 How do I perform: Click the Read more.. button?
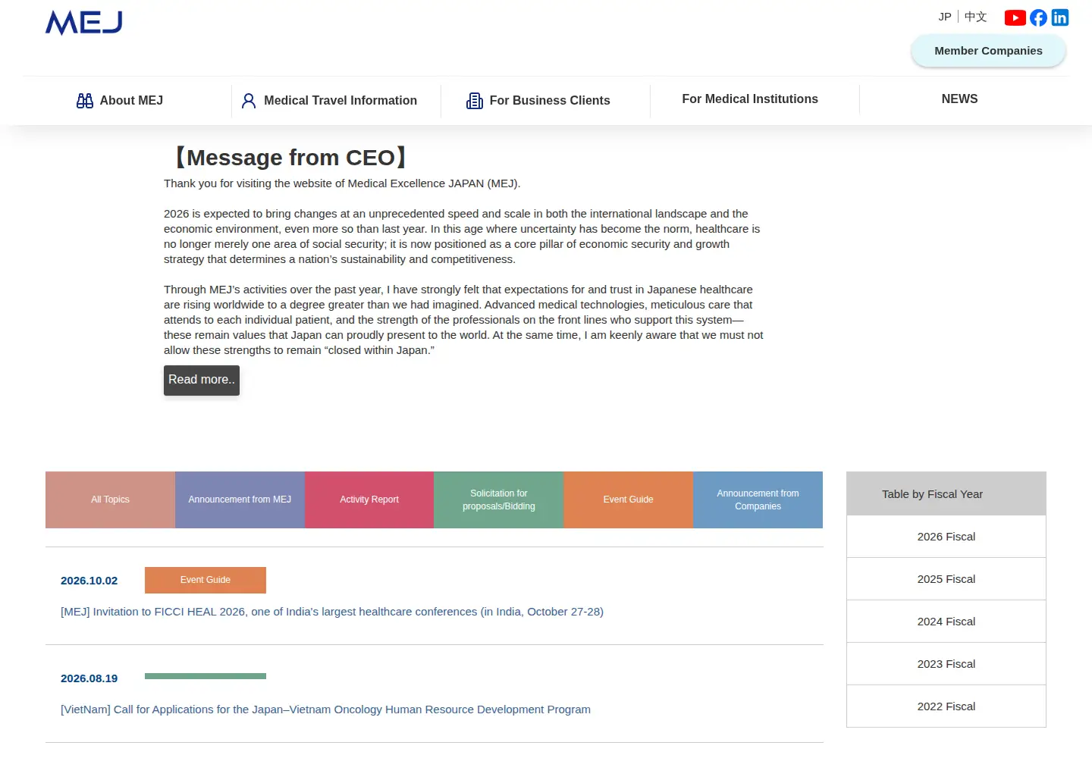(x=202, y=380)
